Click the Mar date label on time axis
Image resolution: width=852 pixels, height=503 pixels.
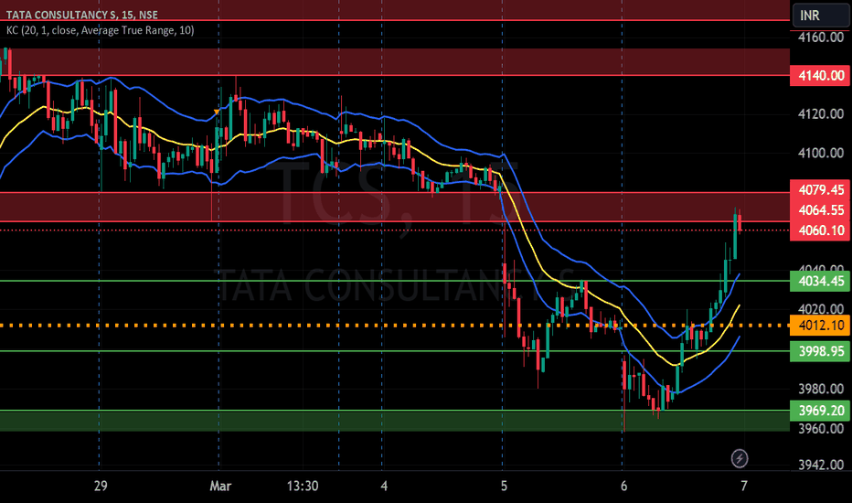pos(220,486)
